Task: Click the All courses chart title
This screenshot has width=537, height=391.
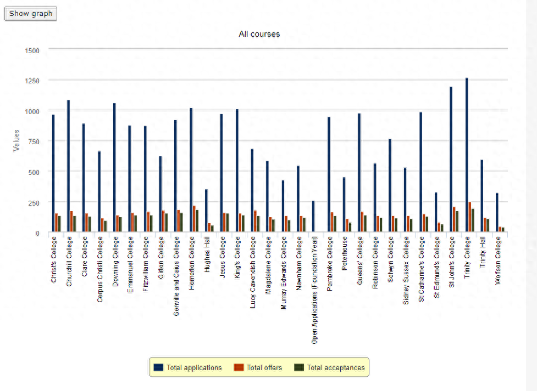Action: [259, 34]
